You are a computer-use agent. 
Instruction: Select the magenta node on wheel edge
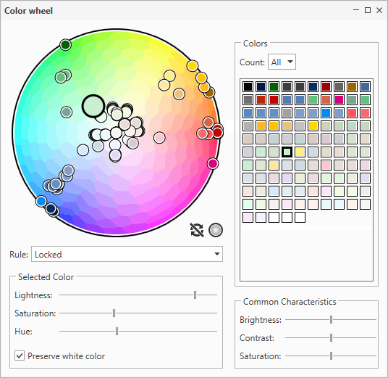(x=213, y=164)
